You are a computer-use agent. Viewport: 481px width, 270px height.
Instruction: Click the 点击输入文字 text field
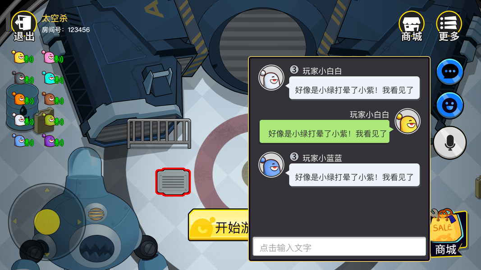click(x=339, y=247)
